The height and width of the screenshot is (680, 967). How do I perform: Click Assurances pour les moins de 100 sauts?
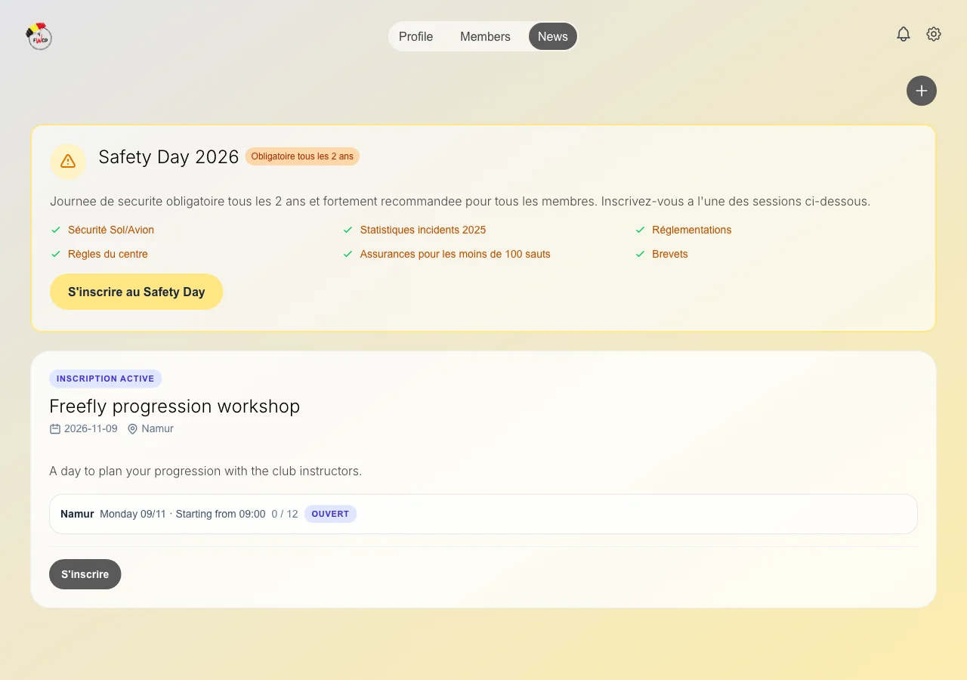click(x=456, y=254)
